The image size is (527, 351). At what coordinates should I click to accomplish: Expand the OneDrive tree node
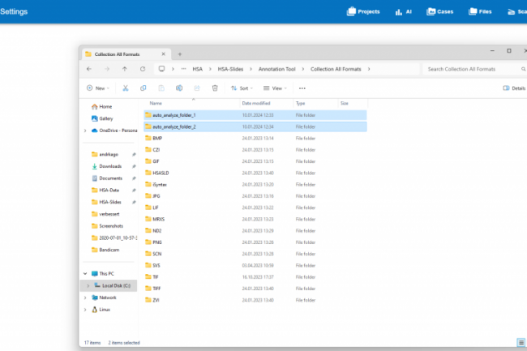click(x=86, y=130)
